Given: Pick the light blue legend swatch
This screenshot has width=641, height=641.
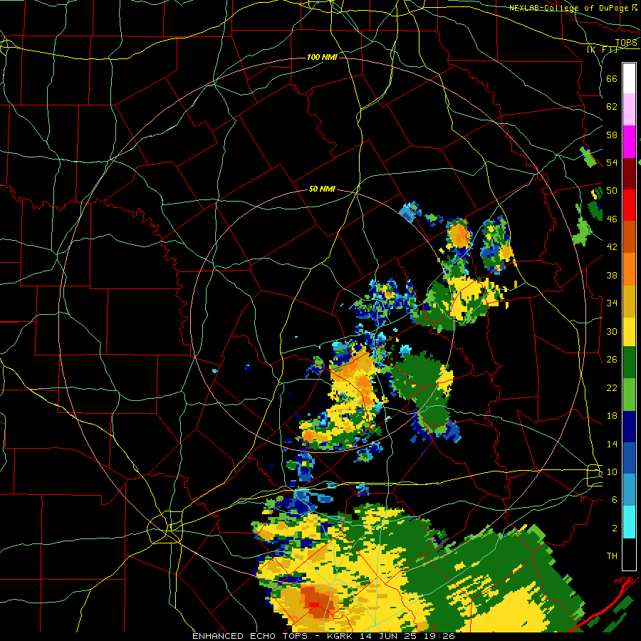Looking at the screenshot, I should [x=629, y=490].
